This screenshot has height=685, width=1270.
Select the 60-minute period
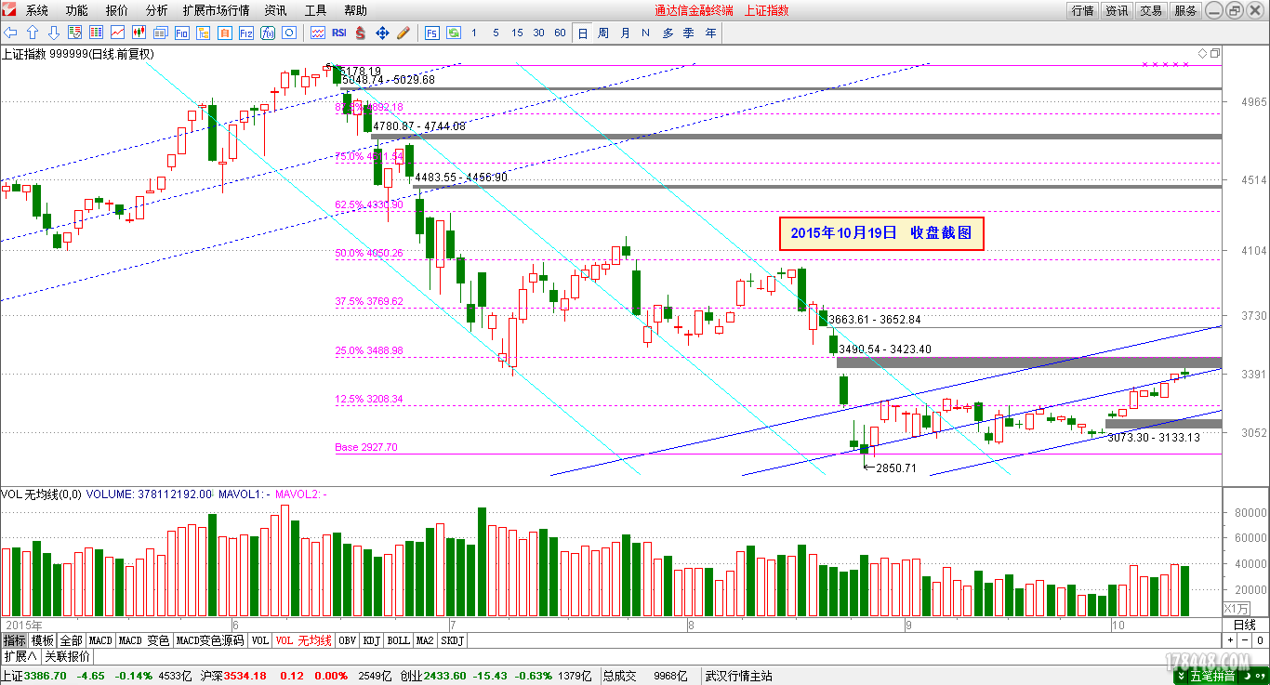[x=560, y=33]
